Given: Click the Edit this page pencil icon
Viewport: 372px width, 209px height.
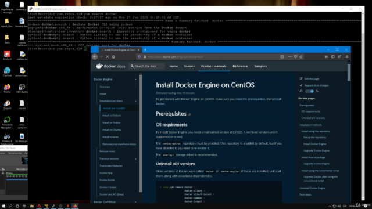Looking at the screenshot, I should [301, 78].
